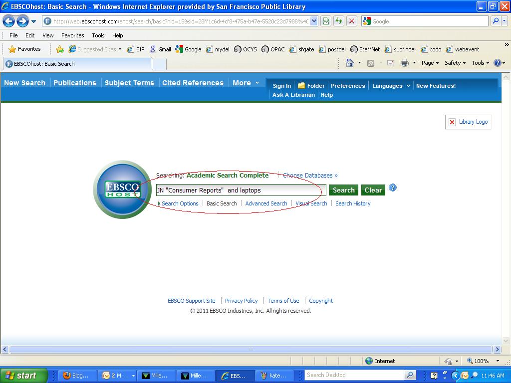The image size is (511, 383).
Task: Click Ask A Librarian link
Action: pyautogui.click(x=293, y=95)
